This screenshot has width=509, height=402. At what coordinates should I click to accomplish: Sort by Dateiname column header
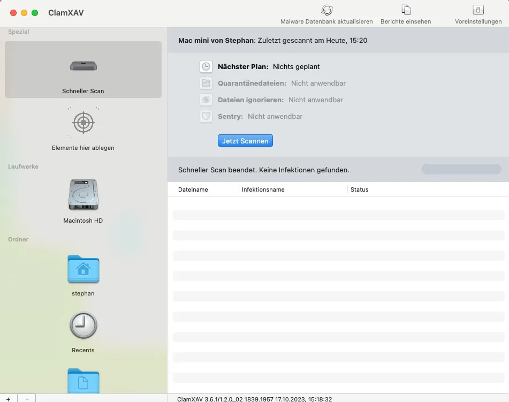pos(193,189)
